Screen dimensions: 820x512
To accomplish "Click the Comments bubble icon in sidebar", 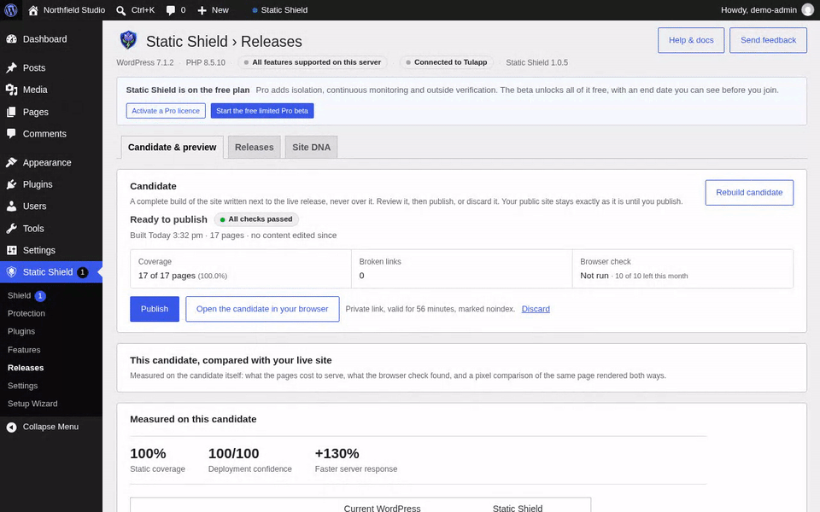I will coord(11,134).
